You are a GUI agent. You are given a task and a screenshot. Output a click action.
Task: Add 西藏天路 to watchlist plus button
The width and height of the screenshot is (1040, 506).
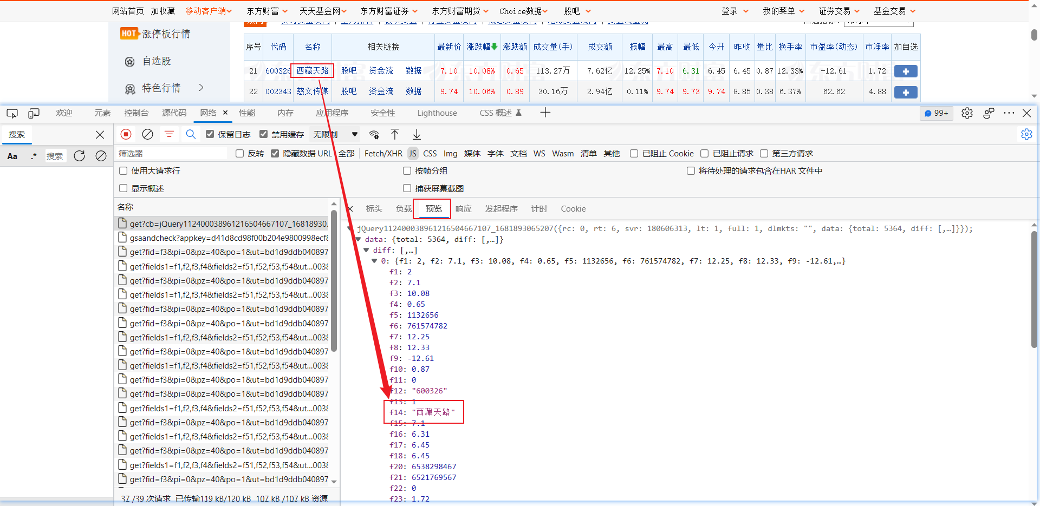click(x=906, y=71)
